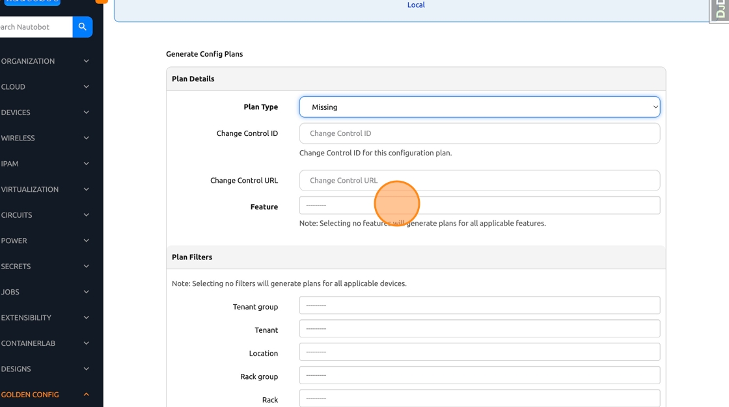Click the Jobs sidebar label
This screenshot has height=407, width=729.
tap(10, 292)
